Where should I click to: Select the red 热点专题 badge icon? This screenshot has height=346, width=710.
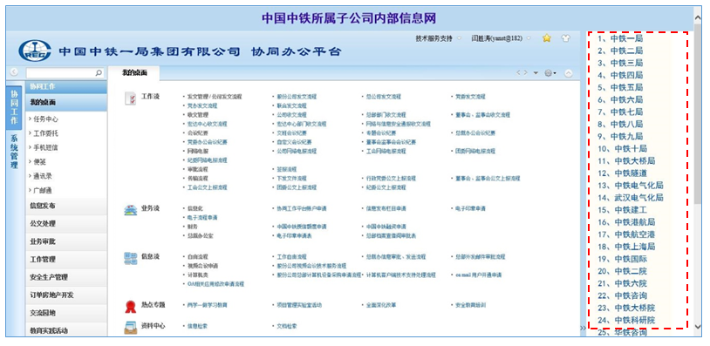pos(130,307)
